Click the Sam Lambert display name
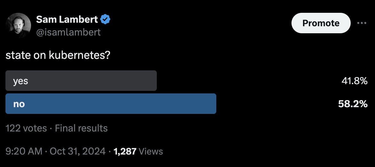375x167 pixels. point(67,20)
